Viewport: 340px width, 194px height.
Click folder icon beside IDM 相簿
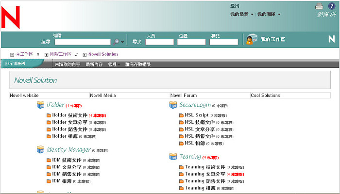[x=49, y=181]
